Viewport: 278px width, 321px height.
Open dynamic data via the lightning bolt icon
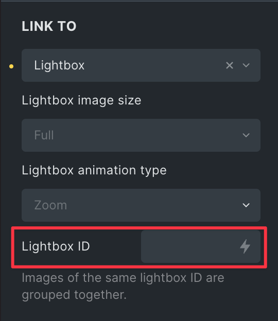[x=245, y=246]
